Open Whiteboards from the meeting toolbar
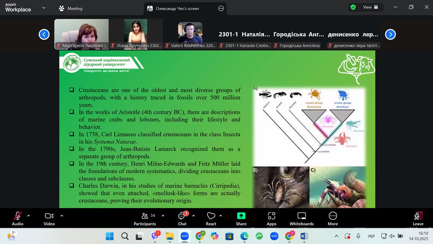This screenshot has width=433, height=244. (x=301, y=218)
